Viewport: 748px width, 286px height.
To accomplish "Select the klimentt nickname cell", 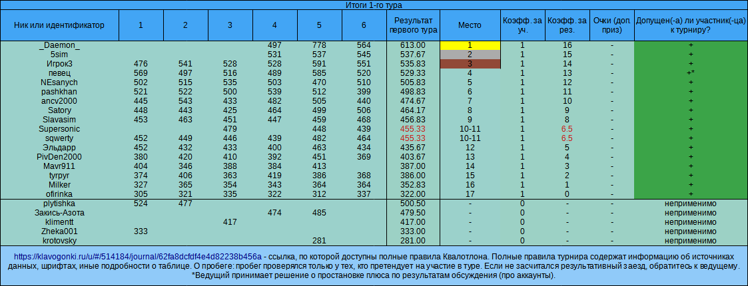I will 59,222.
